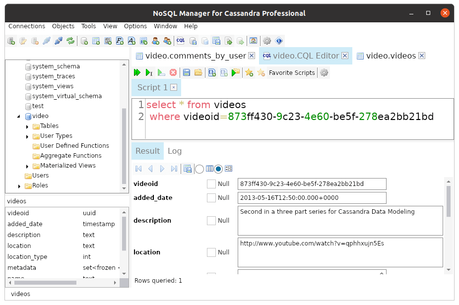The image size is (459, 305).
Task: Open the CQL editor from main toolbar
Action: tap(181, 41)
